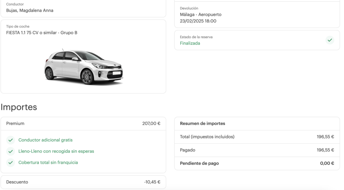Viewport: 344px width, 190px height.
Task: Click the Conductor name Bujas, Magdalena Anna
Action: tap(30, 10)
